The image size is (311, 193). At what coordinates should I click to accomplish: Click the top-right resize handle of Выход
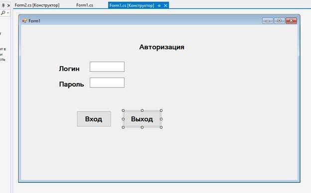point(161,110)
